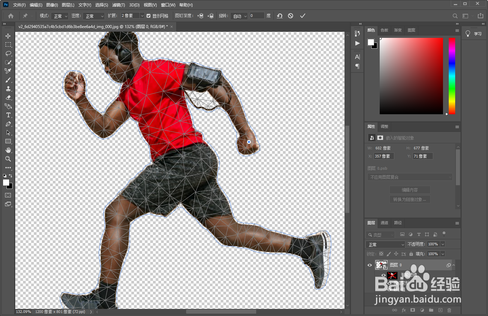The height and width of the screenshot is (316, 488).
Task: Open the 图像(I) menu
Action: pos(52,5)
